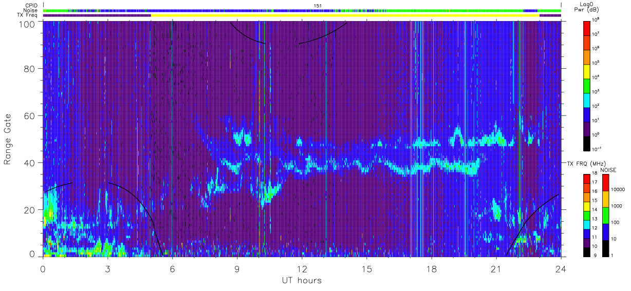Select the orange-yellow segment of NOISE colorbar
Image resolution: width=631 pixels, height=291 pixels.
coord(605,199)
